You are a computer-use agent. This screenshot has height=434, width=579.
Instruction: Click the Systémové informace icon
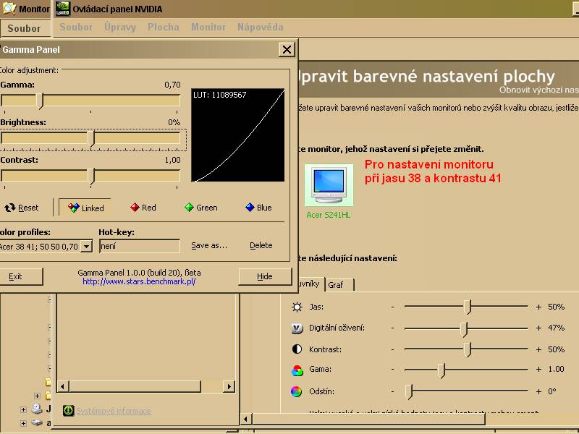pyautogui.click(x=68, y=411)
